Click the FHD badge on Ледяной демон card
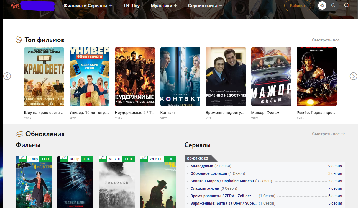The width and height of the screenshot is (358, 208). coord(87,159)
